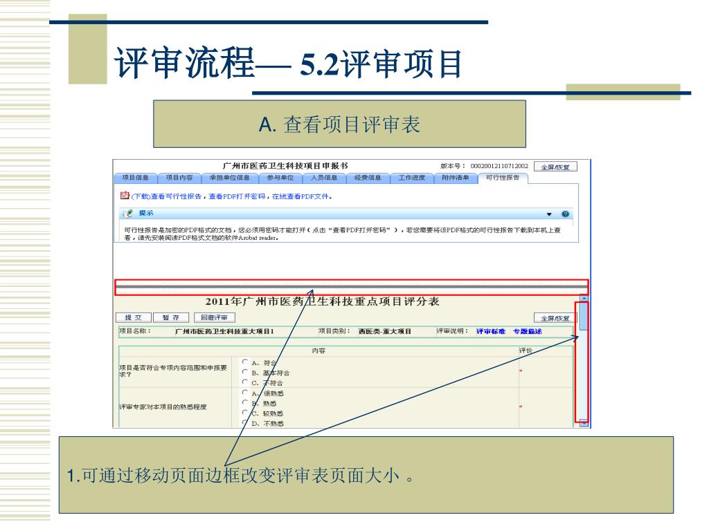The image size is (709, 531).
Task: Open the blue help question-mark icon
Action: [x=565, y=214]
